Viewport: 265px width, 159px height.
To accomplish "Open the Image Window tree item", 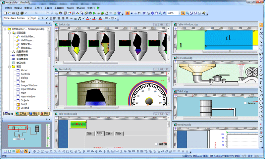I will [29, 85].
